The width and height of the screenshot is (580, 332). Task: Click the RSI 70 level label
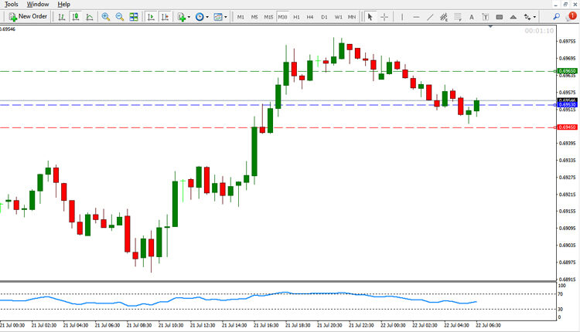point(560,294)
